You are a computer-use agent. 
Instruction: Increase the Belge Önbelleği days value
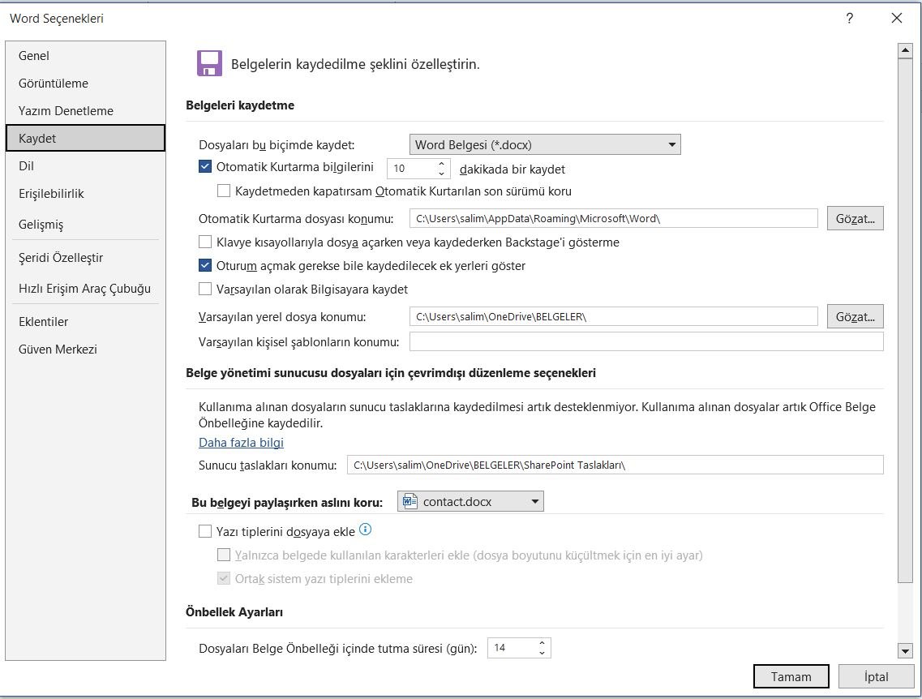(542, 643)
